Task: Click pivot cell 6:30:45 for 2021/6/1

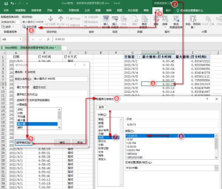Action: 158,61
